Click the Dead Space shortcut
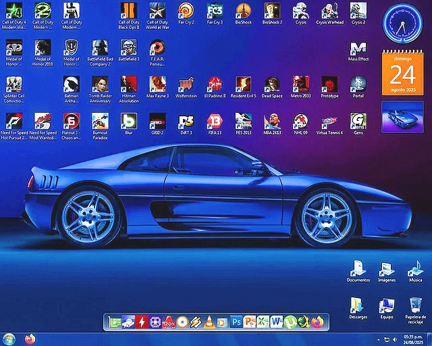 coord(272,87)
